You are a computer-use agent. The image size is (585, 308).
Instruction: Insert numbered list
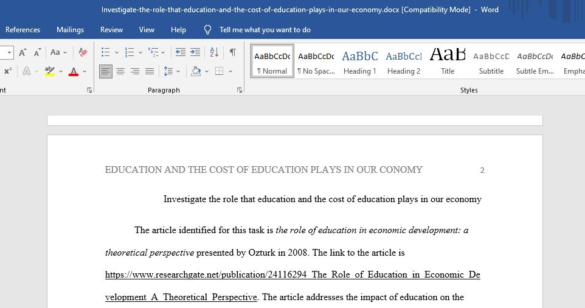pyautogui.click(x=130, y=52)
